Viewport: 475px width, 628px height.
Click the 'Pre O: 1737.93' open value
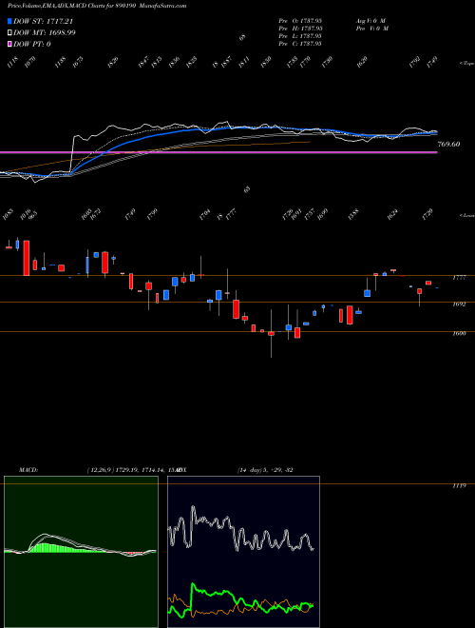[x=300, y=21]
